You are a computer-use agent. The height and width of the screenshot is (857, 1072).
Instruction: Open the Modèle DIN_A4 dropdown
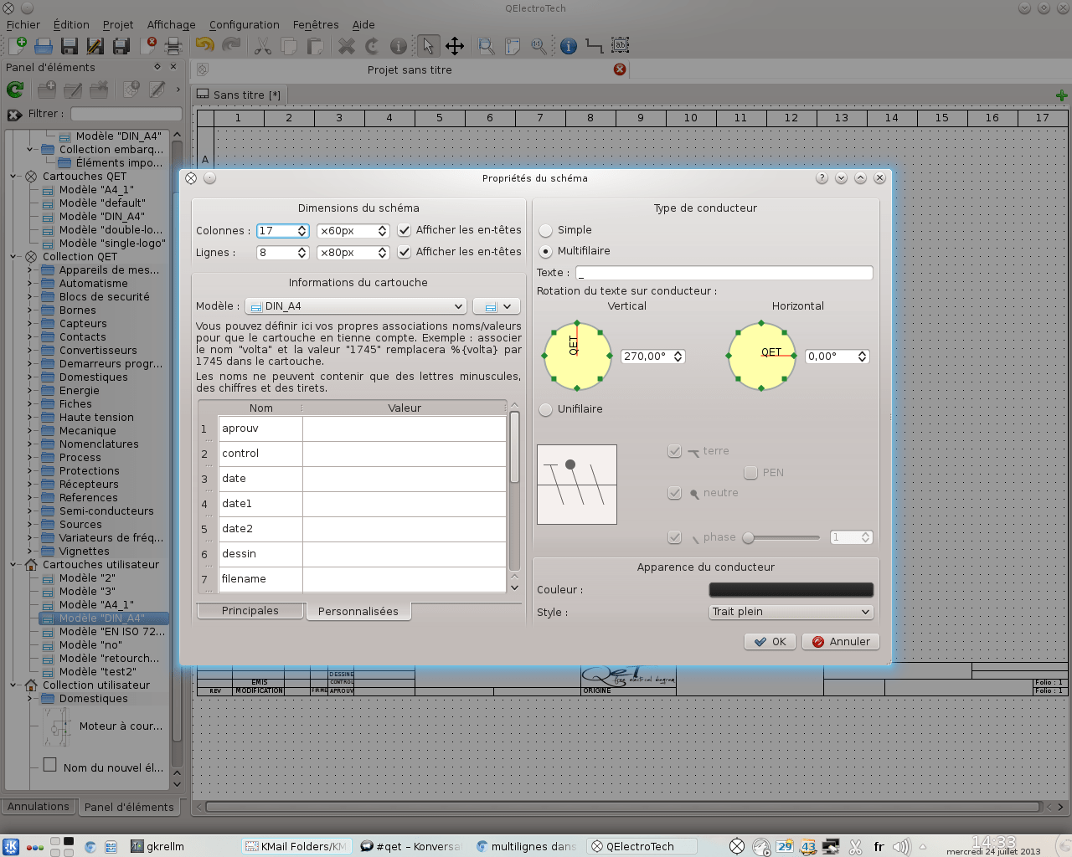[x=356, y=306]
